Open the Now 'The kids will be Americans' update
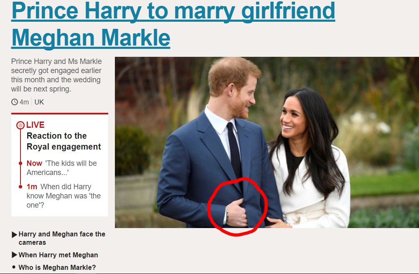 (62, 168)
